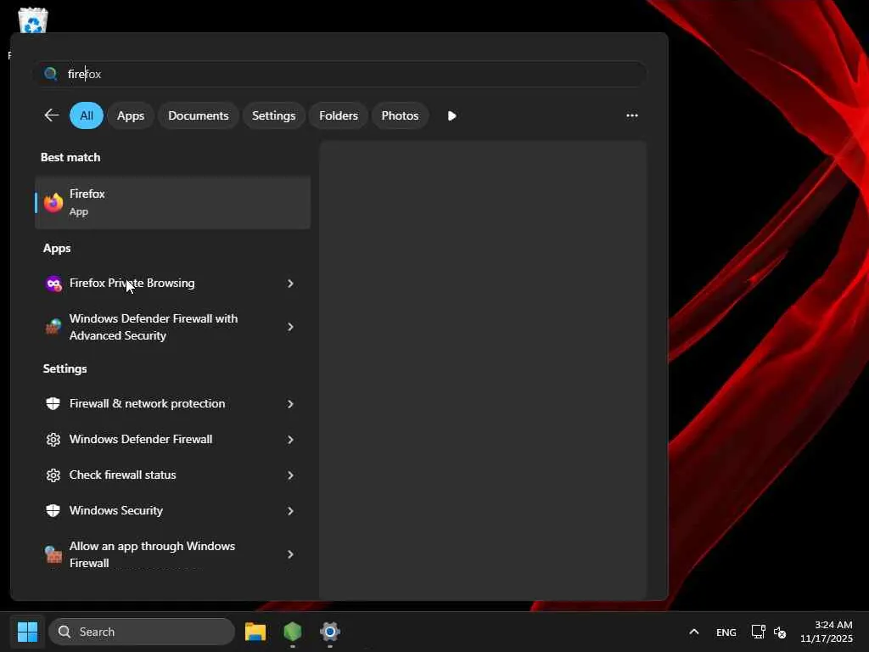
Task: Expand Firefox Private Browsing chevron
Action: 290,284
